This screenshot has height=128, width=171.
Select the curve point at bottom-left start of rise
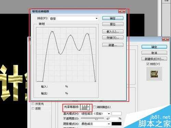point(43,81)
